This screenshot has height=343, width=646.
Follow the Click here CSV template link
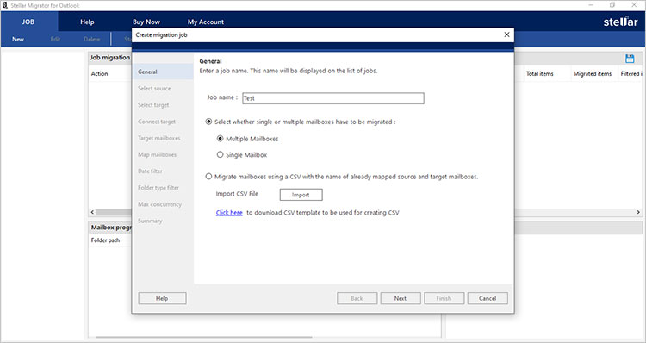pos(229,213)
